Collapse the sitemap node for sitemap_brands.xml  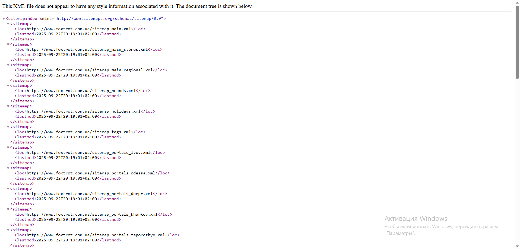[x=8, y=86]
